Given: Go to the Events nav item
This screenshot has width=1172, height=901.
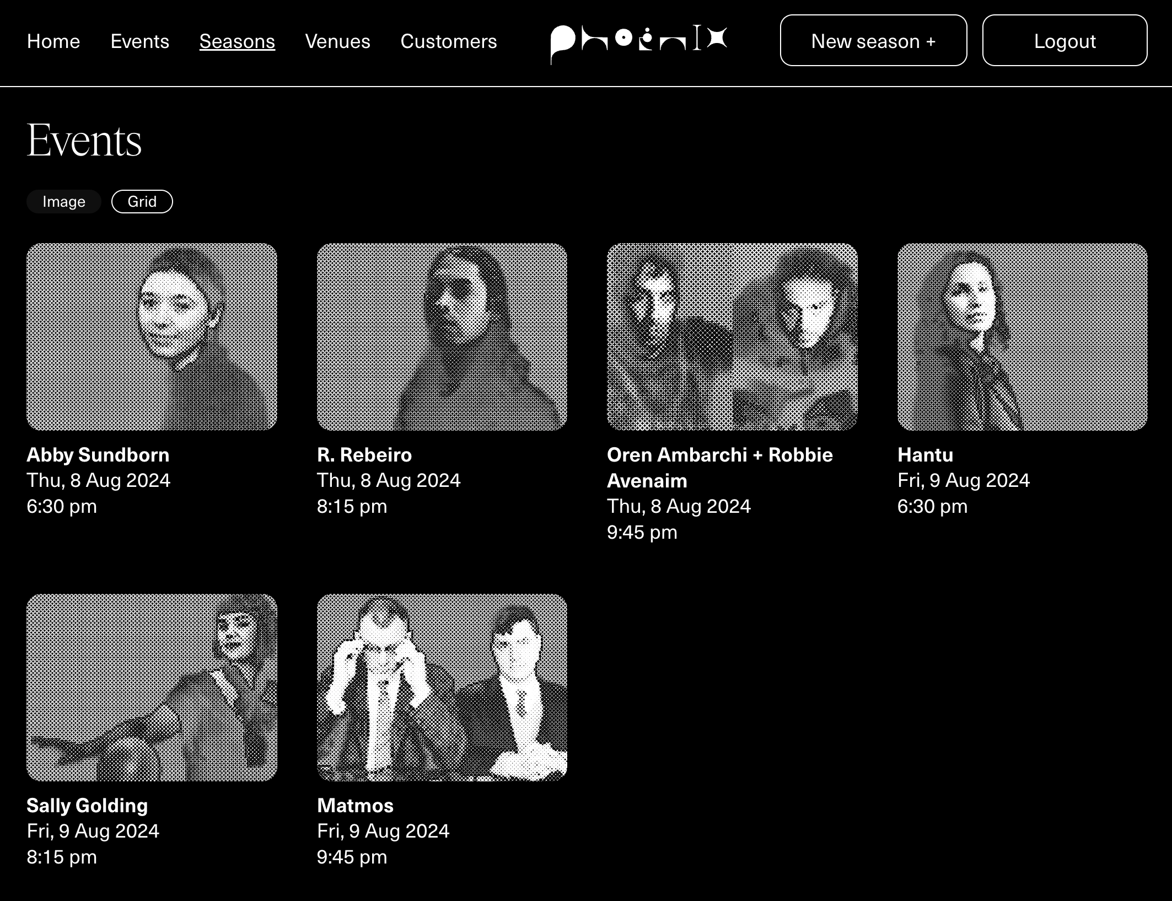Looking at the screenshot, I should click(x=139, y=42).
